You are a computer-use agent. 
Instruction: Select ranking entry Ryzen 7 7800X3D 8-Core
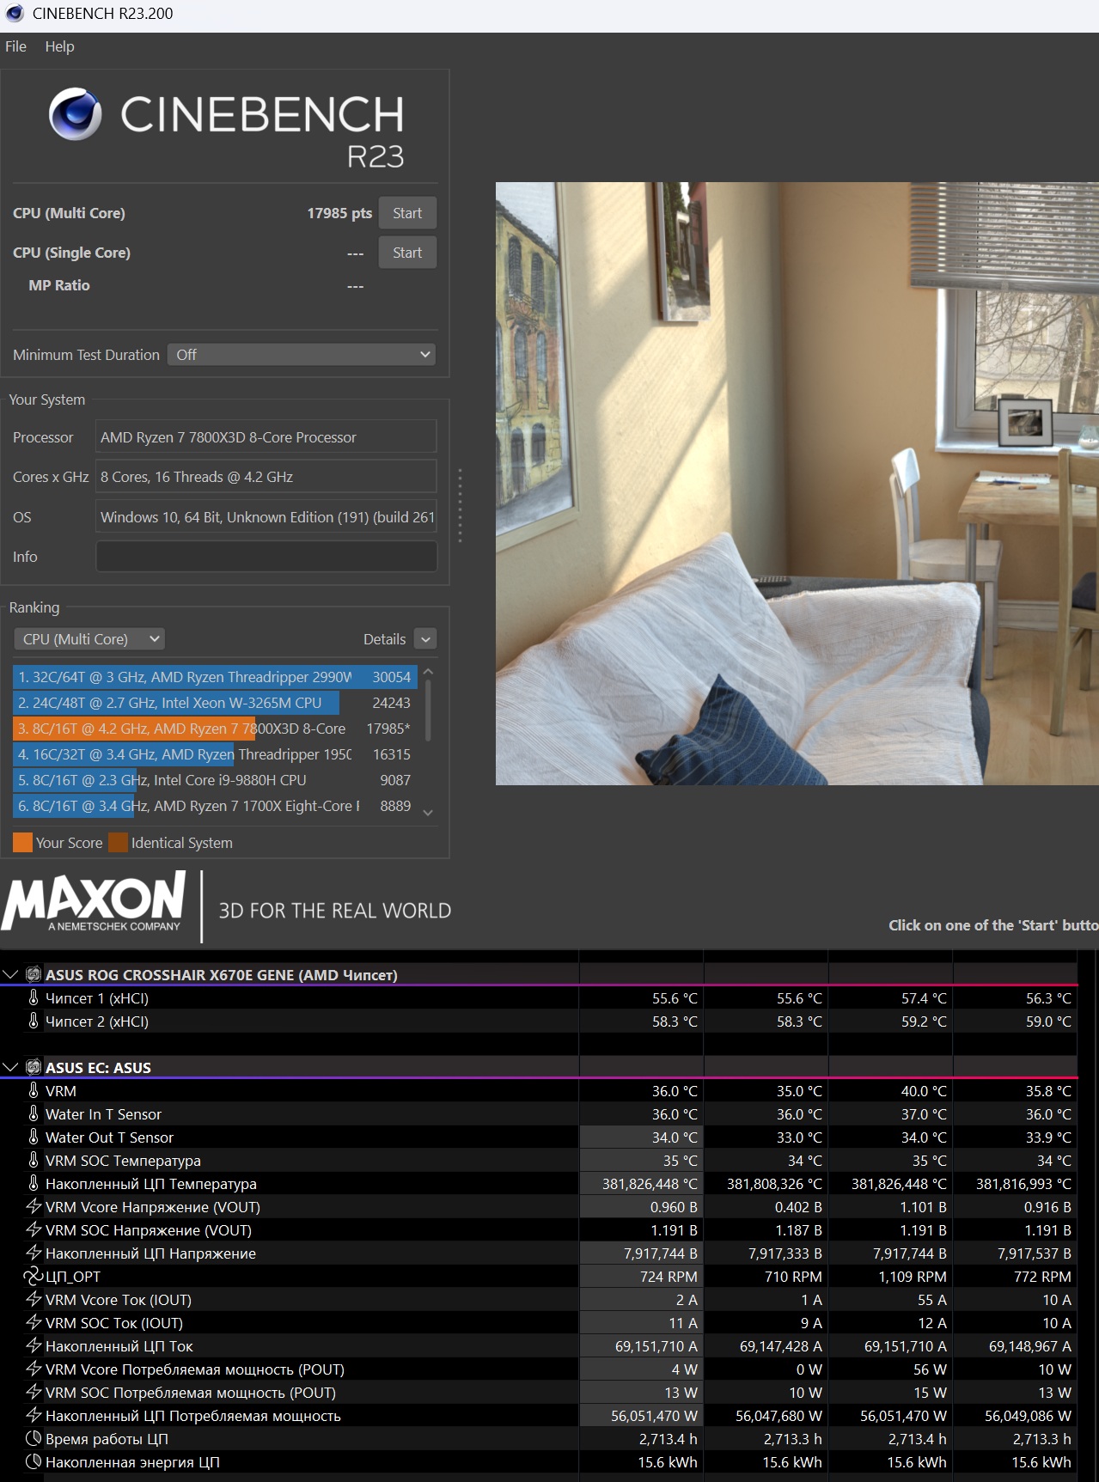coord(215,729)
